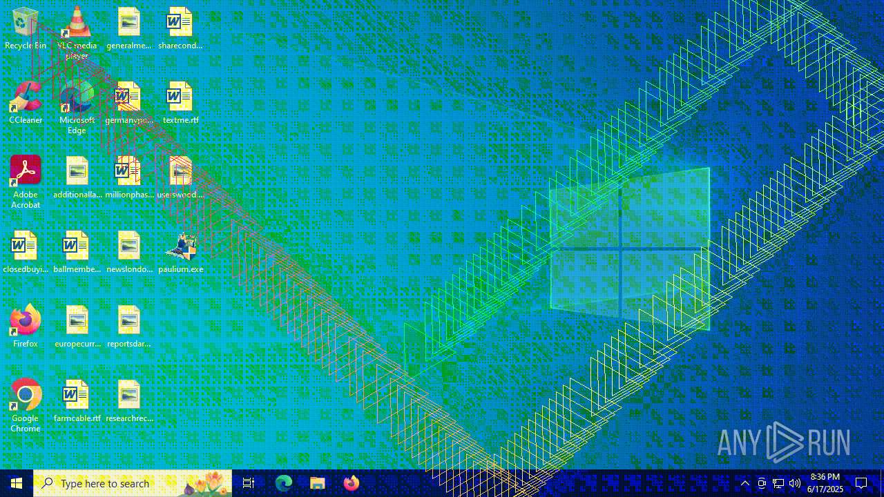Viewport: 884px width, 497px height.
Task: Select the ballmembe... Word document icon
Action: pos(77,253)
